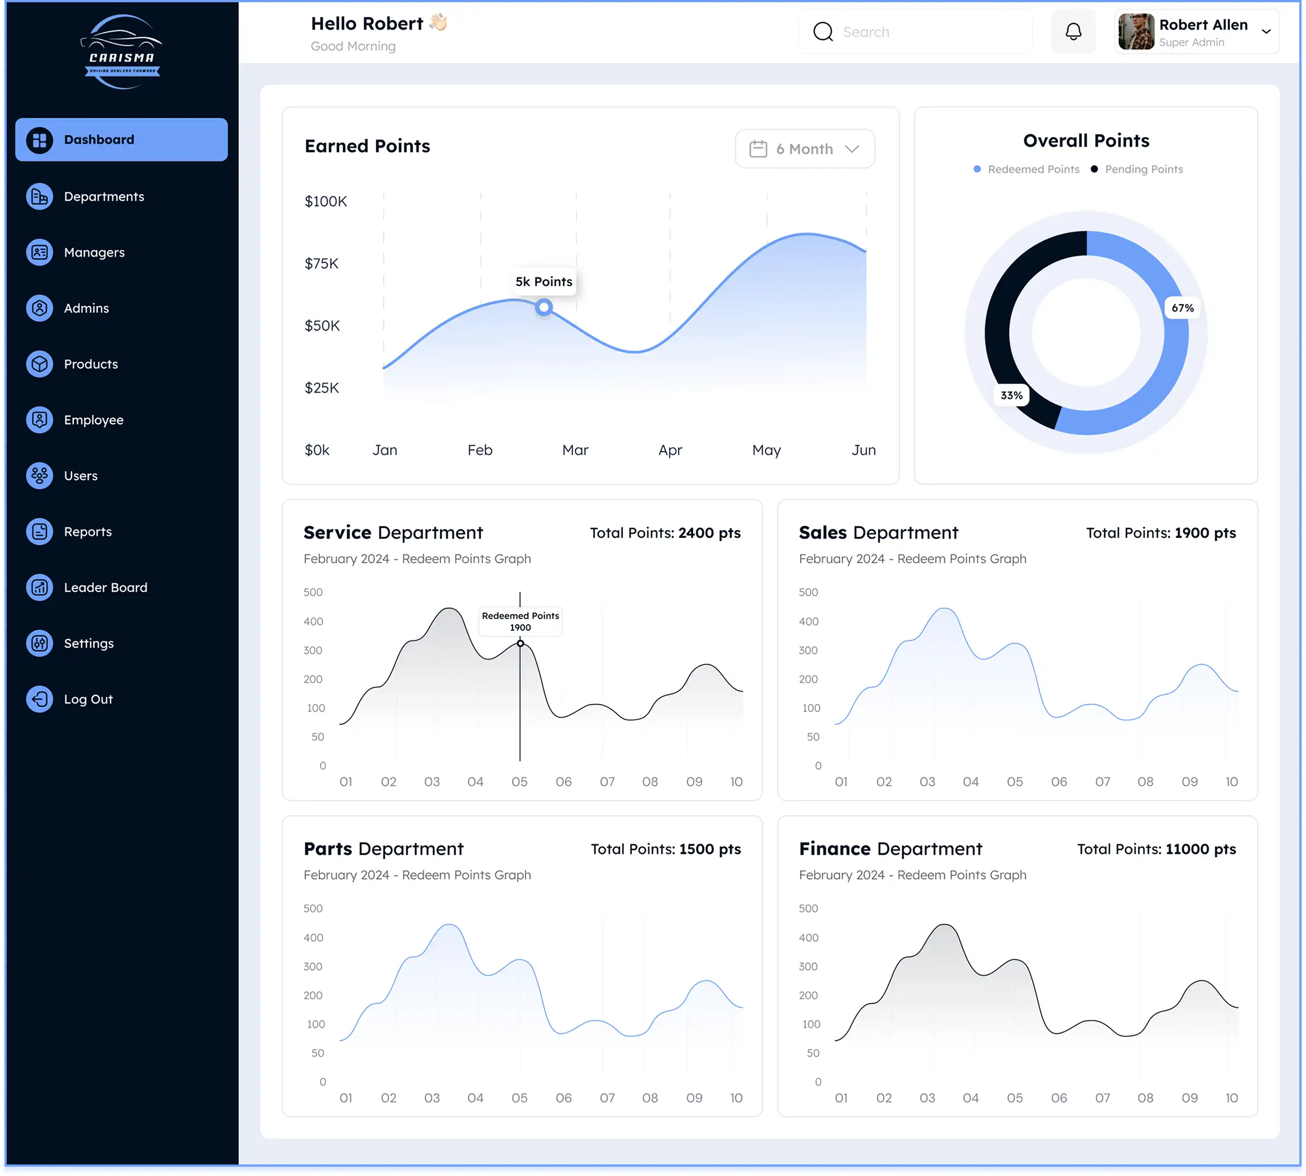Image resolution: width=1306 pixels, height=1176 pixels.
Task: Open Settings via its sliders icon
Action: click(39, 643)
